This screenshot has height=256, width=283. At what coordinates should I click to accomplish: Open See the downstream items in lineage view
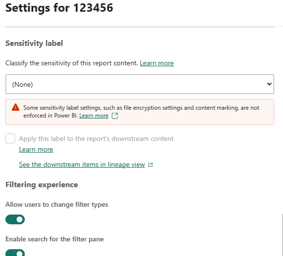pos(82,165)
